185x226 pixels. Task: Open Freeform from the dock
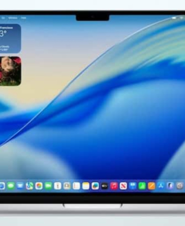(x=95, y=186)
